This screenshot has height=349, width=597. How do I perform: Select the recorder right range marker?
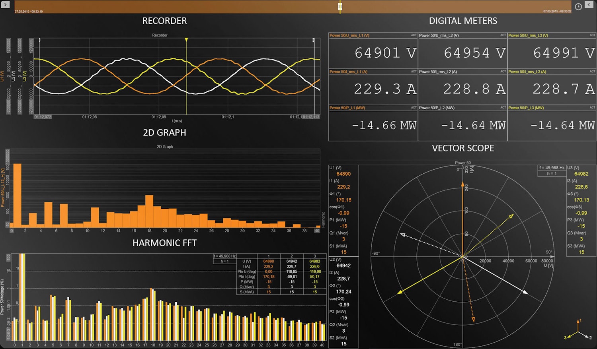(x=314, y=40)
